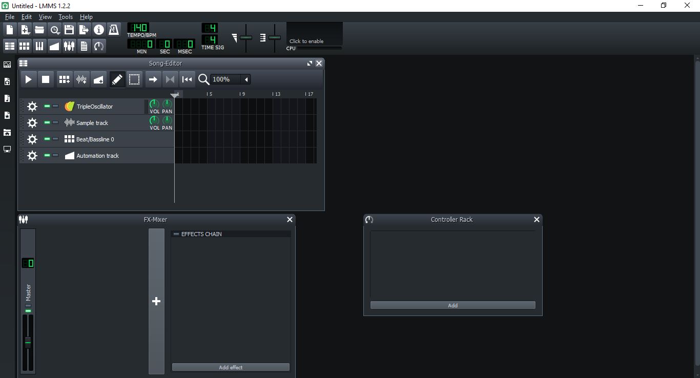Open the Tools menu

(66, 17)
